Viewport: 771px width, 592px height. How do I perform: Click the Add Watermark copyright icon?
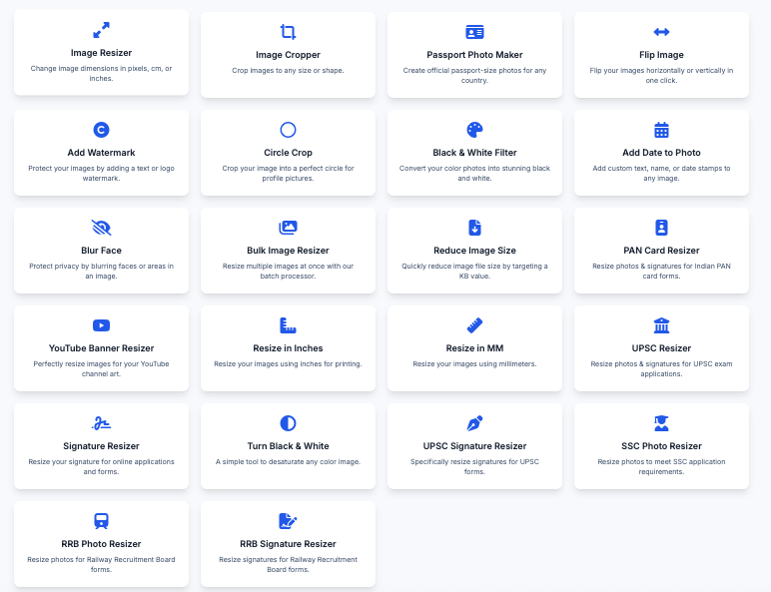tap(101, 129)
